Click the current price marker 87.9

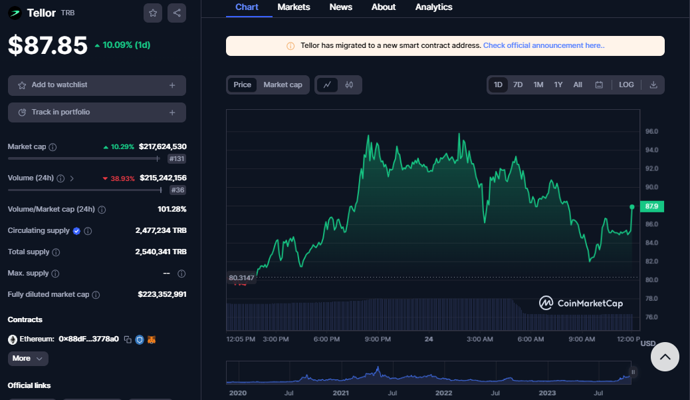651,206
